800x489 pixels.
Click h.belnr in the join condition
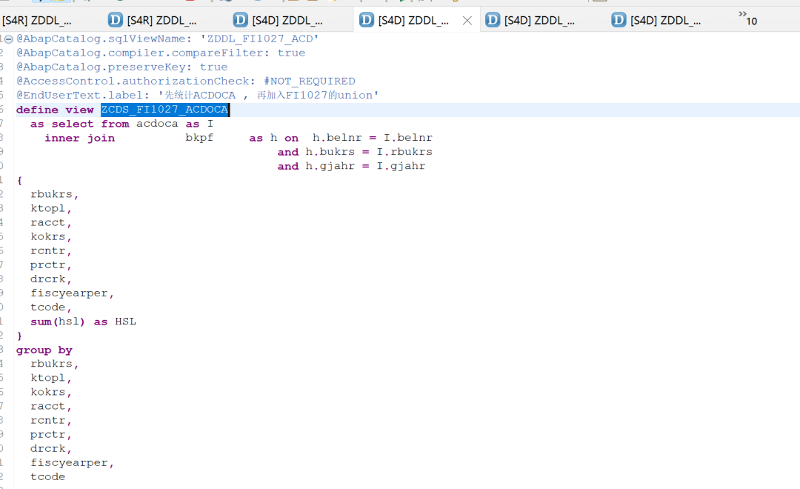pos(337,138)
